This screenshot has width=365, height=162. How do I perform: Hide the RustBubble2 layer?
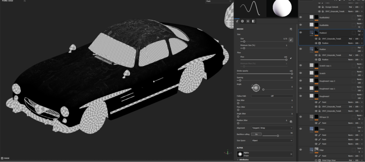click(x=300, y=17)
